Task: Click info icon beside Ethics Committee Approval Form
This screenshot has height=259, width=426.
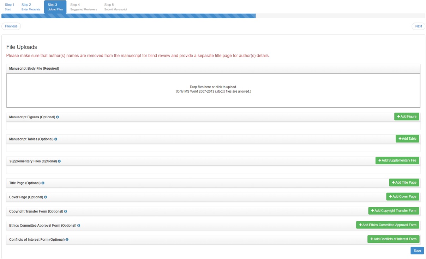Action: (79, 226)
